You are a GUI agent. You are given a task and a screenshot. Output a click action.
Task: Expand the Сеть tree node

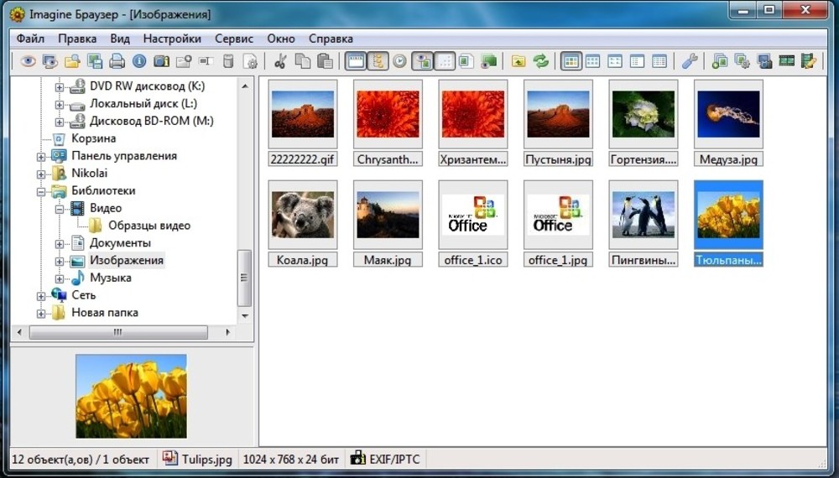[41, 296]
